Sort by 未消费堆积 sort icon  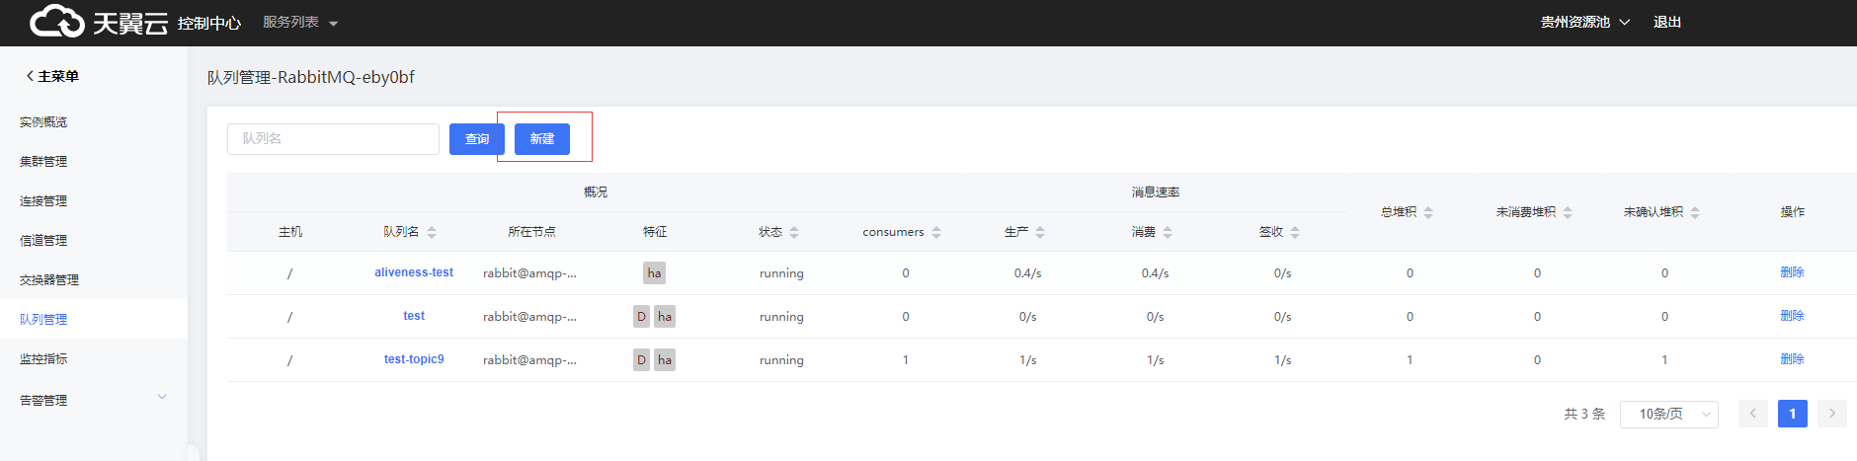[1568, 212]
